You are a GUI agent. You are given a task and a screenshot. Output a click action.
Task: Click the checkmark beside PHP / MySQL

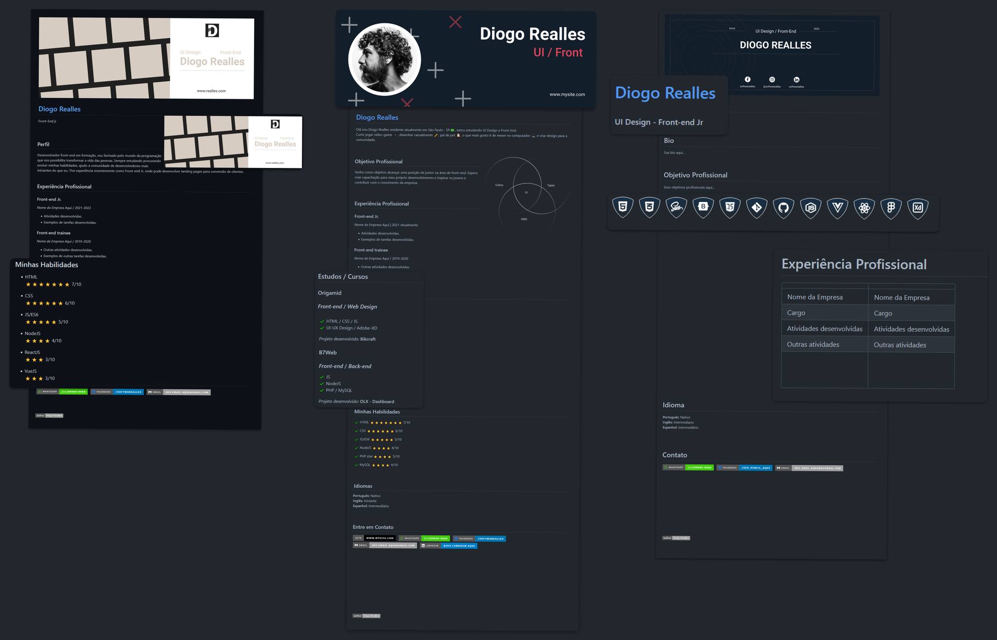coord(322,390)
